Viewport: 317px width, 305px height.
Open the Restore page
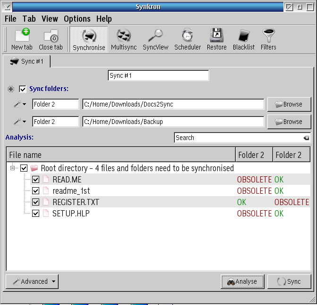click(x=216, y=39)
